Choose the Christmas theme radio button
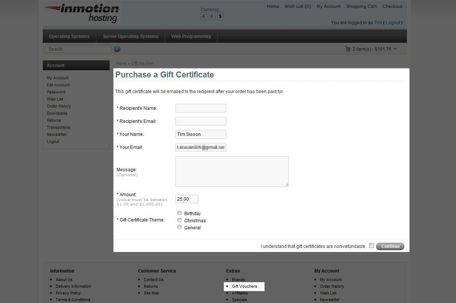This screenshot has width=456, height=303. coord(180,220)
